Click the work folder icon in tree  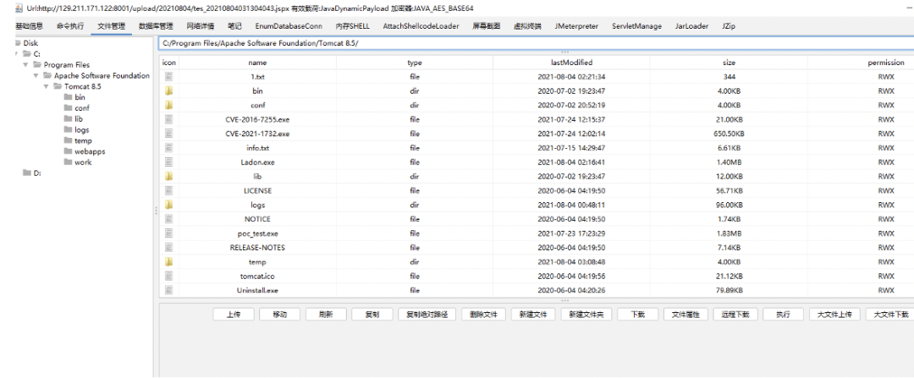coord(69,162)
